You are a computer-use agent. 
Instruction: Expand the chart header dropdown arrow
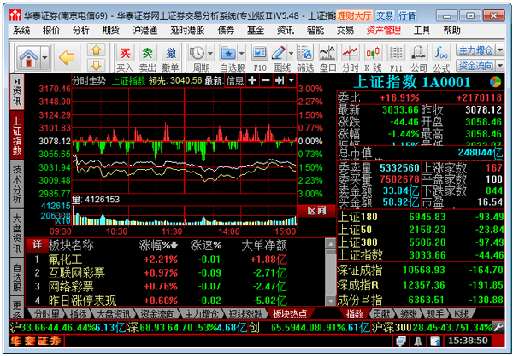pyautogui.click(x=292, y=80)
